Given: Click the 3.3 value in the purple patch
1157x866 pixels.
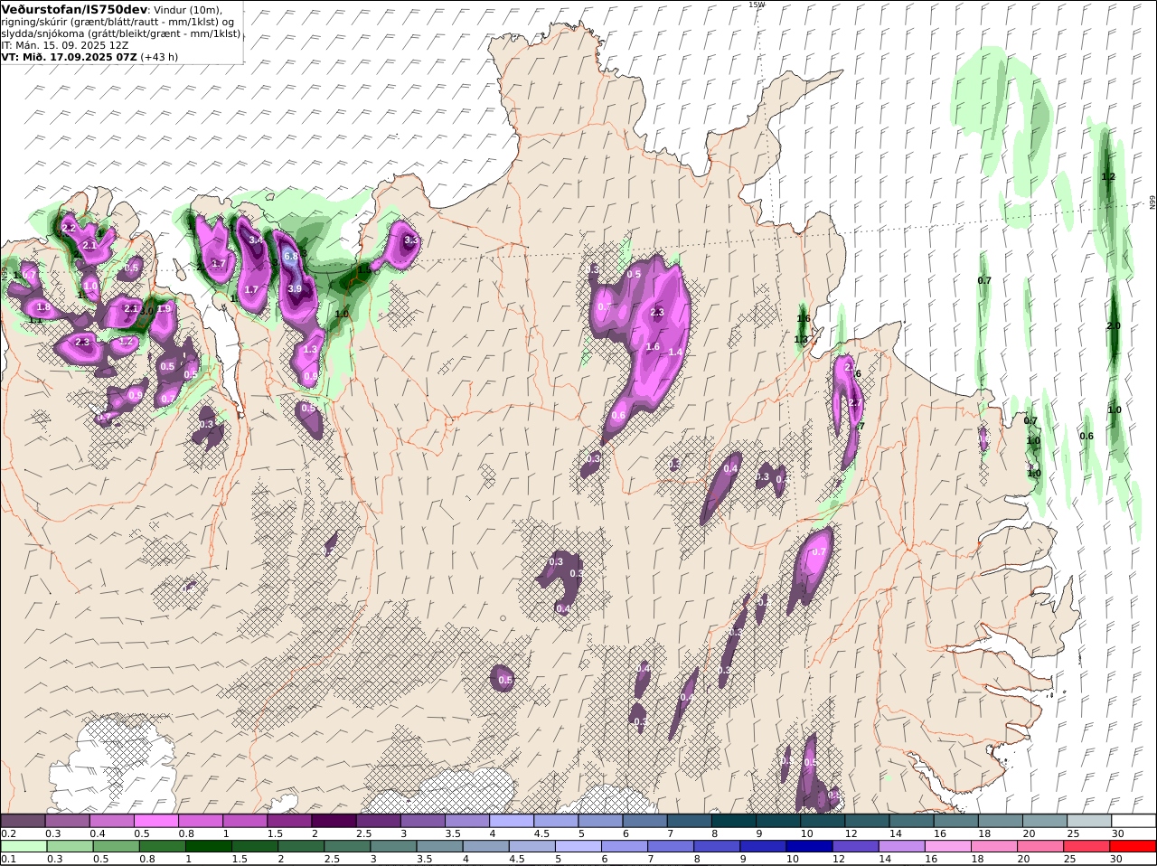Looking at the screenshot, I should [x=410, y=240].
